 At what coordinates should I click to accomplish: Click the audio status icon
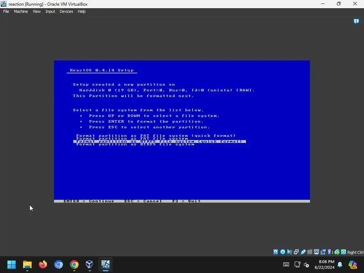pyautogui.click(x=289, y=252)
